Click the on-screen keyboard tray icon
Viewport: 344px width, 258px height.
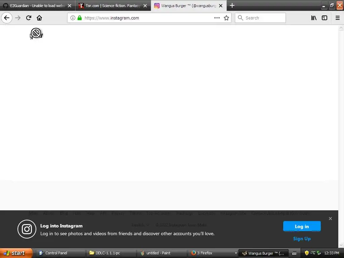(294, 253)
